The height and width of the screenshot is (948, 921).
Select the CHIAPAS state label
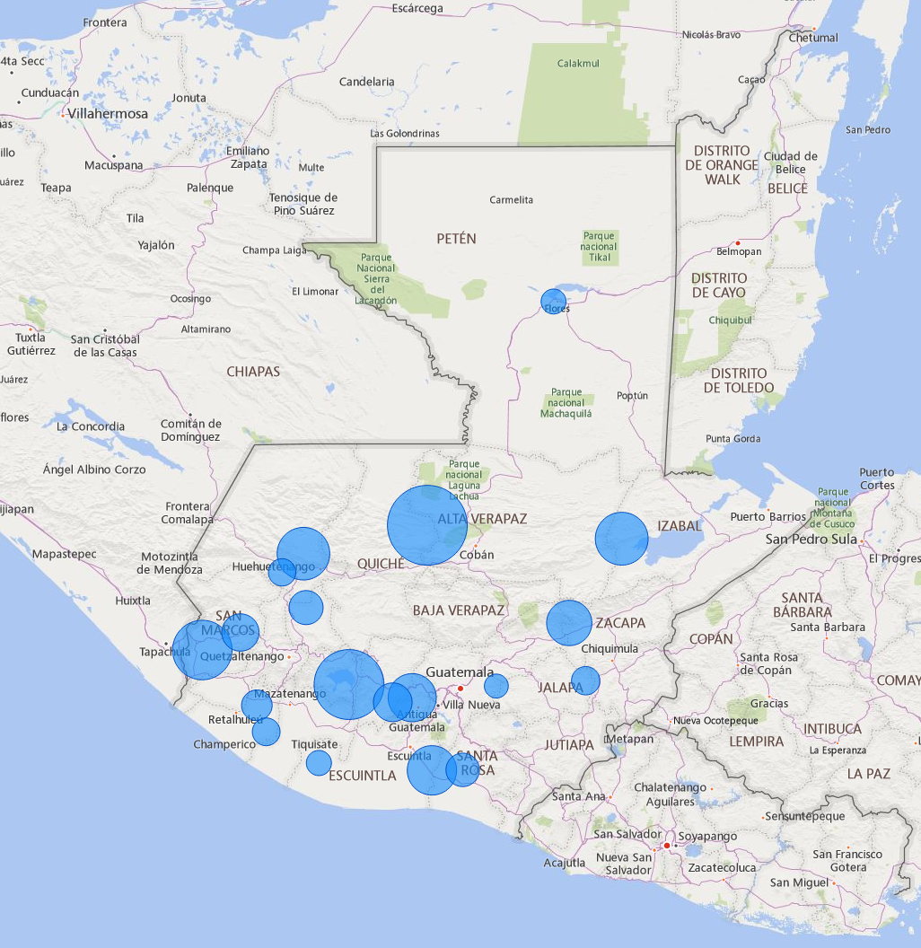pos(253,372)
